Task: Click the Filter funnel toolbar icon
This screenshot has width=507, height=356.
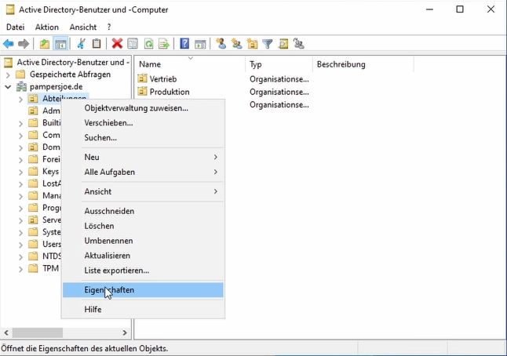Action: point(268,44)
